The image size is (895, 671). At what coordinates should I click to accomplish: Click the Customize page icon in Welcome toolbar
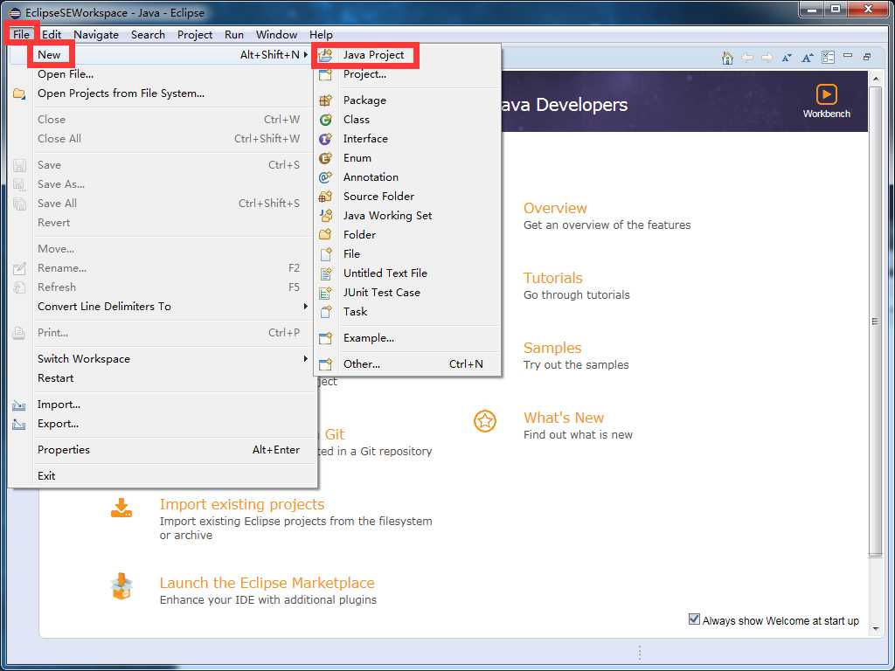[x=828, y=57]
